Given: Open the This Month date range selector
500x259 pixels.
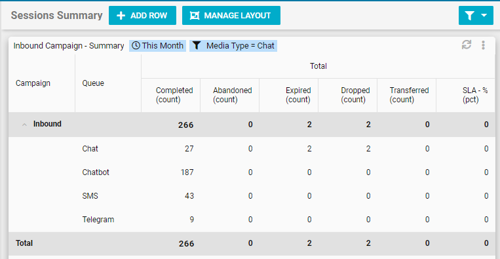Looking at the screenshot, I should click(157, 46).
